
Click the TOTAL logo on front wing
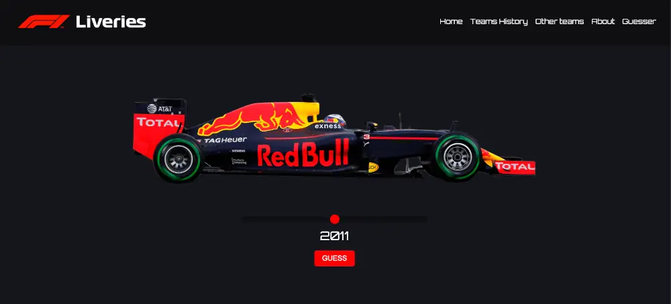pos(515,166)
